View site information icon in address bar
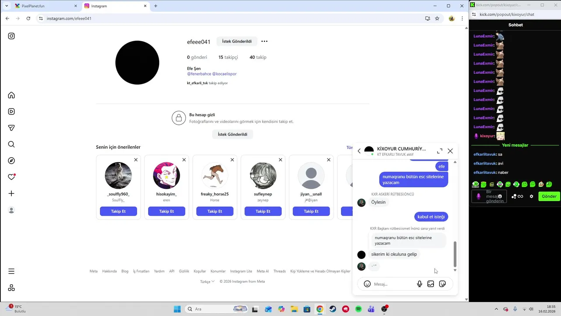 point(41,18)
